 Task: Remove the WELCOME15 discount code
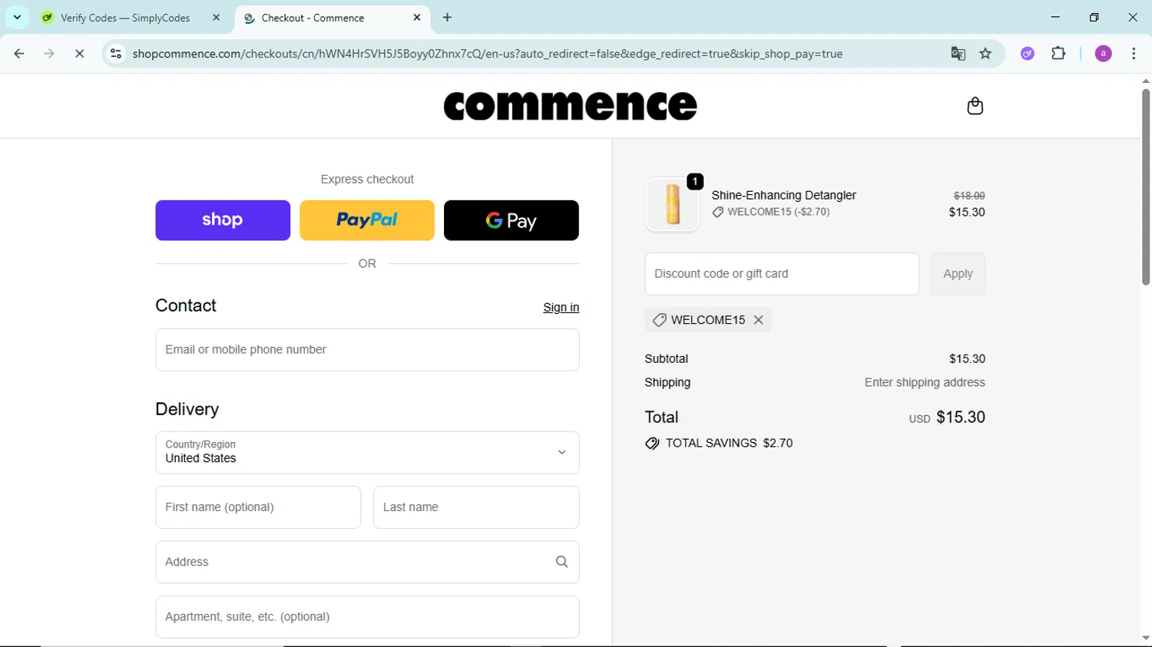point(759,320)
